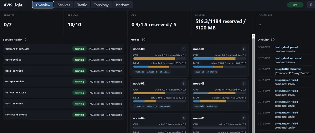315x133 pixels.
Task: Open the node-05 card title
Action: click(x=199, y=118)
